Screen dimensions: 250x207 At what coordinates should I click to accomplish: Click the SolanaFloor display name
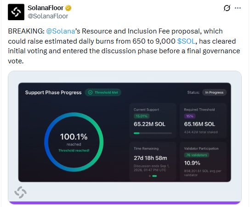pyautogui.click(x=45, y=8)
